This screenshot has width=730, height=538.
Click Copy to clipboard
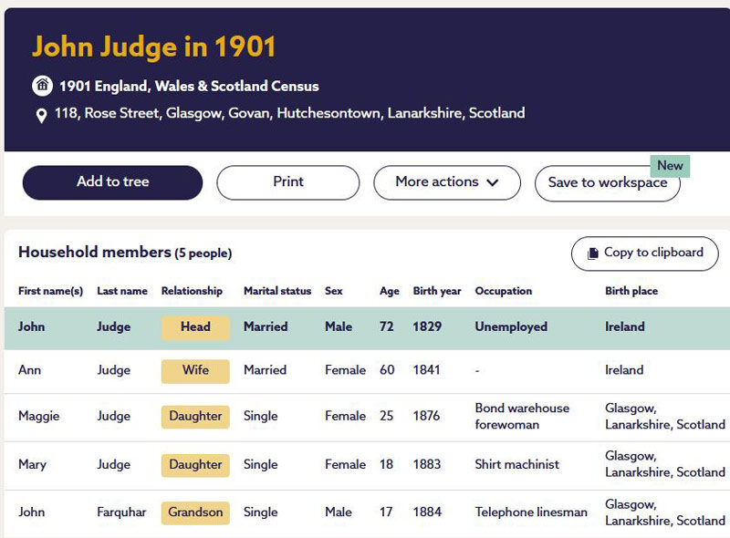pos(644,253)
